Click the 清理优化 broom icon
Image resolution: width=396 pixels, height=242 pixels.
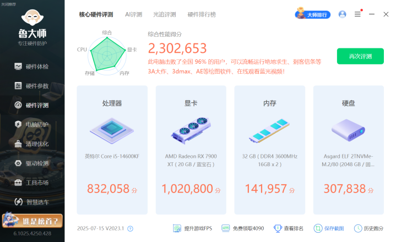tap(18, 144)
